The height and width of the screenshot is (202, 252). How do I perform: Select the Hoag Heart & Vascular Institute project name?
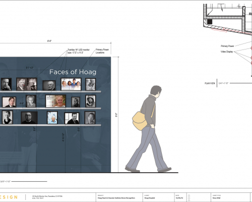tap(116, 198)
